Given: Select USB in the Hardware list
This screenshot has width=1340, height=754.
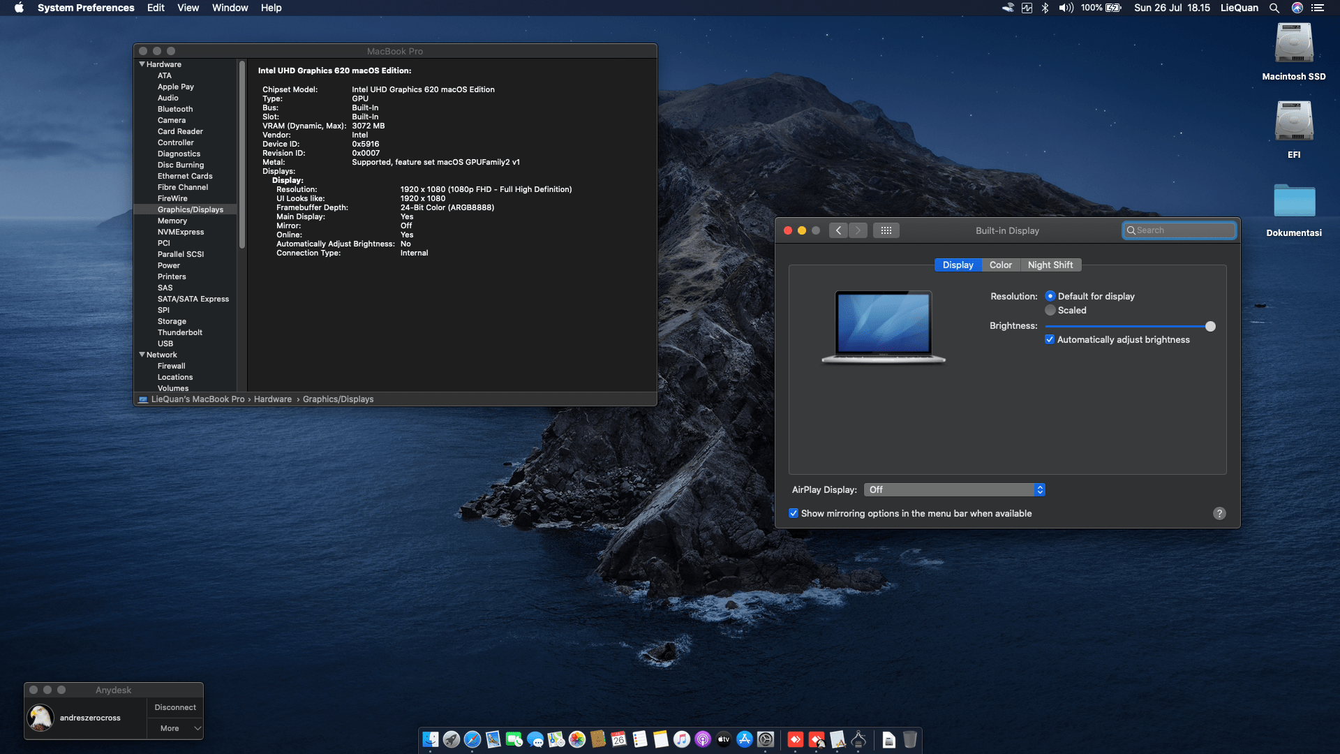Looking at the screenshot, I should click(x=165, y=343).
